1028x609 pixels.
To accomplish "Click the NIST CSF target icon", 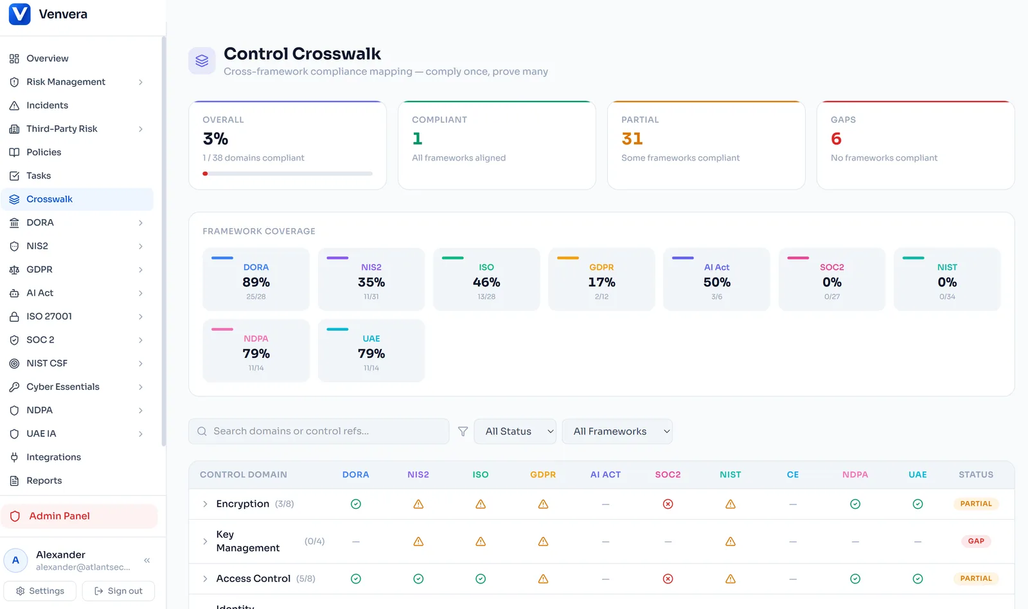I will (x=14, y=364).
